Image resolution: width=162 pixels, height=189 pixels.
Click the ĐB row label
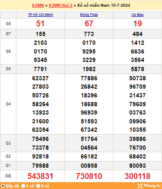click(8, 176)
